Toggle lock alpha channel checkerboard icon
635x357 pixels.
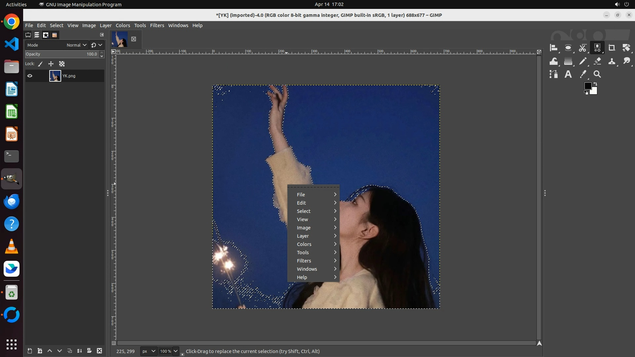pyautogui.click(x=62, y=64)
